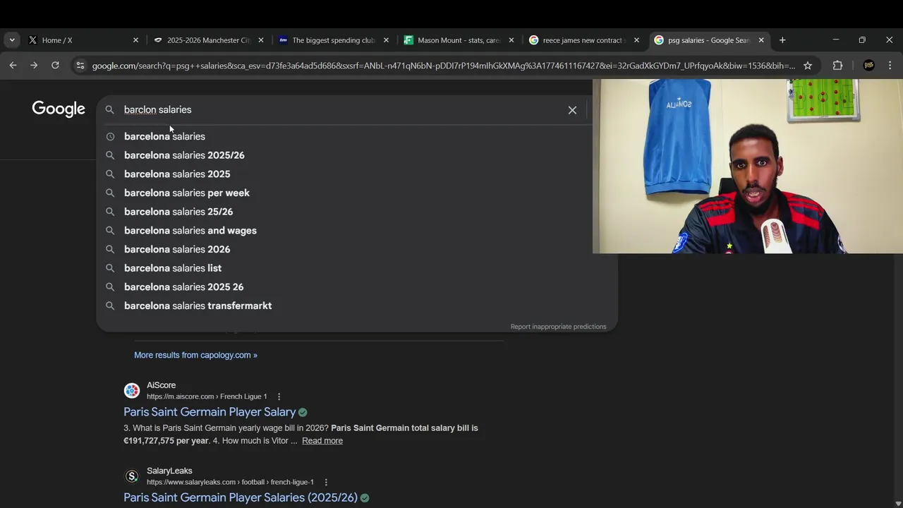Open the Chrome profile avatar
Image resolution: width=903 pixels, height=508 pixels.
tap(868, 66)
